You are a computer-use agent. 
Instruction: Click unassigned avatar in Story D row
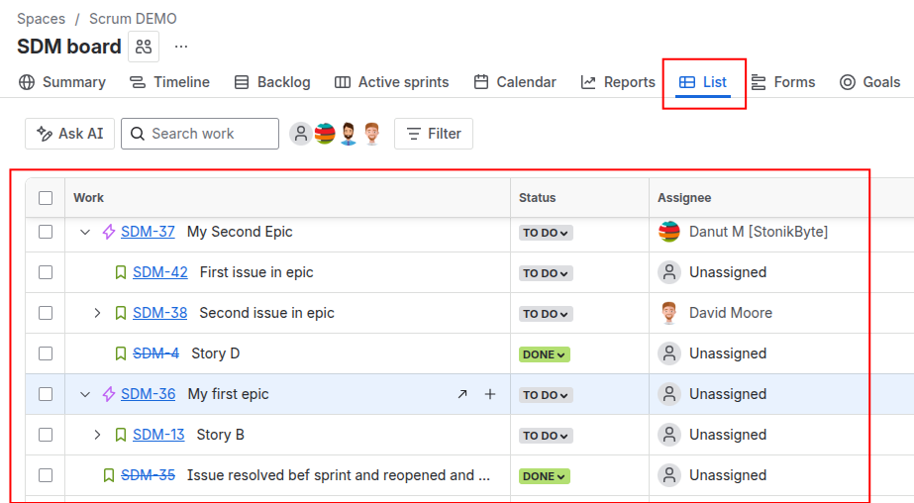click(x=669, y=353)
